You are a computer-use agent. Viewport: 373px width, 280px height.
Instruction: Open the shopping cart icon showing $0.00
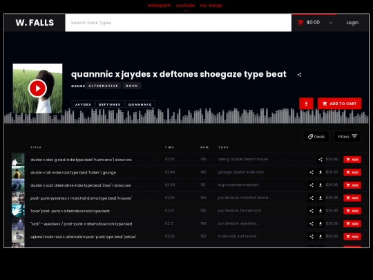coord(300,23)
